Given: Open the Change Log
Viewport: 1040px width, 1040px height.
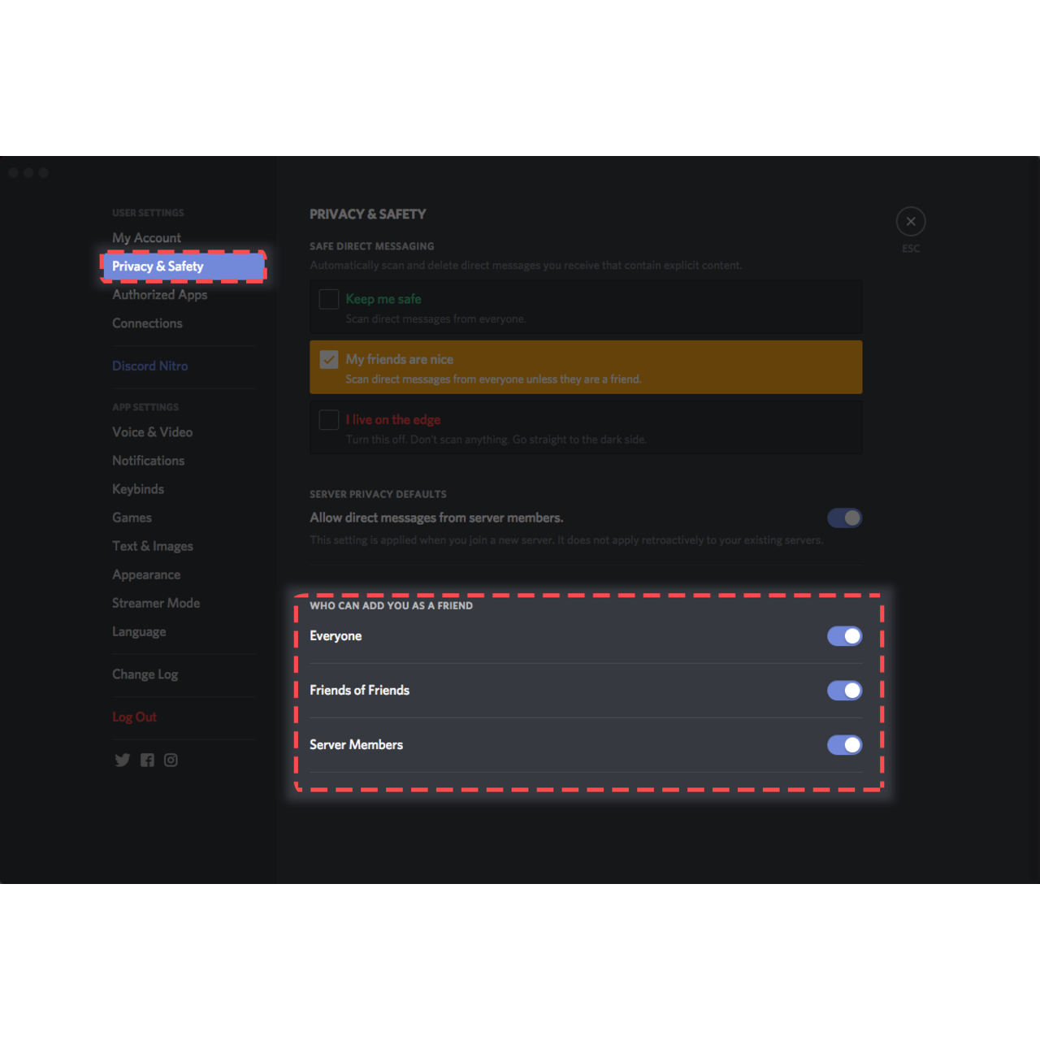Looking at the screenshot, I should tap(145, 674).
